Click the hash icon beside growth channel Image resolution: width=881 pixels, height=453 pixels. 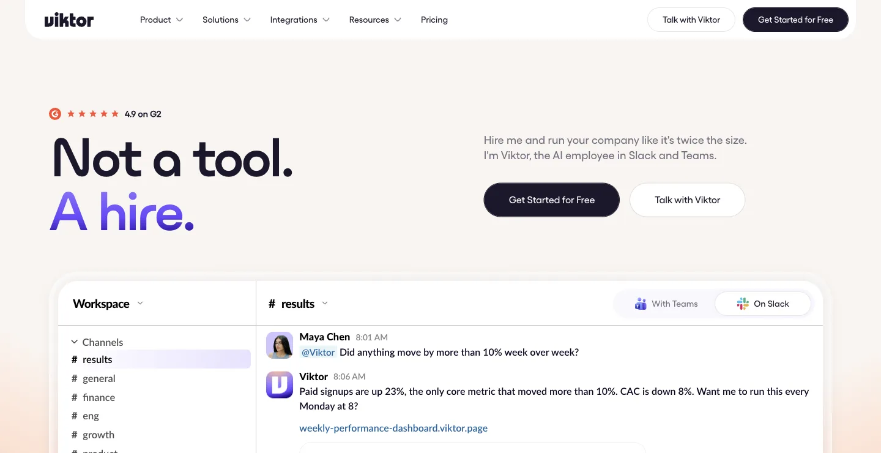(75, 435)
